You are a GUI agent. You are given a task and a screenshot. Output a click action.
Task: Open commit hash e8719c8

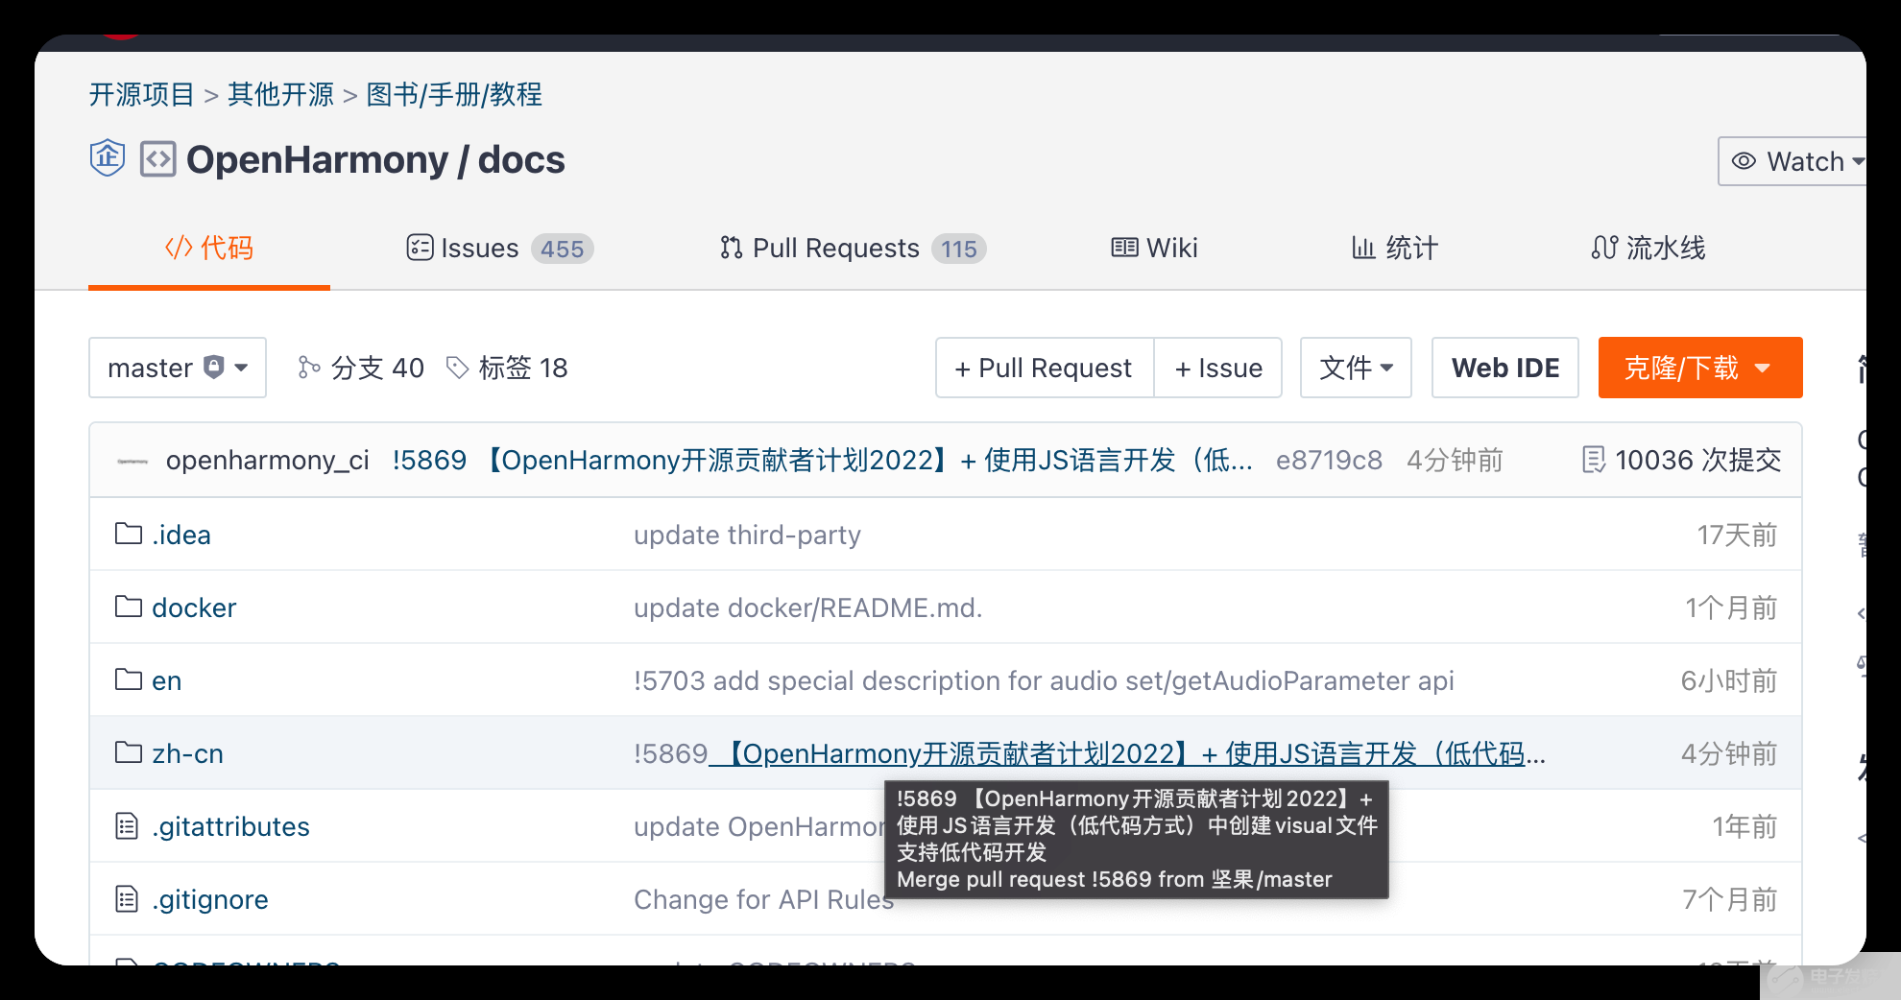click(1330, 461)
